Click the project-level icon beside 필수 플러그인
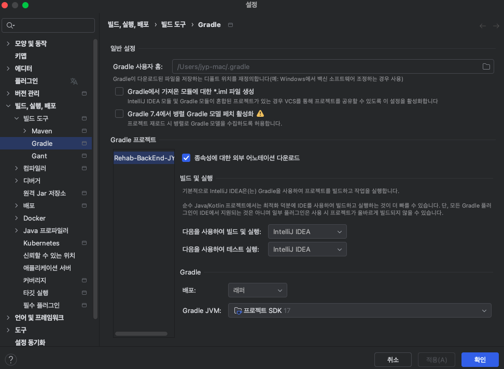Image resolution: width=504 pixels, height=369 pixels. [84, 305]
